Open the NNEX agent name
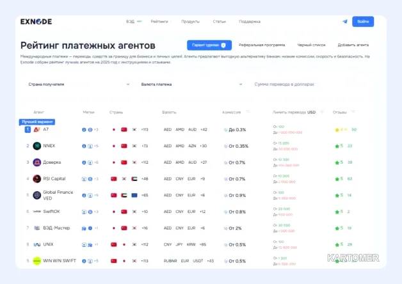The image size is (402, 284). coord(49,146)
